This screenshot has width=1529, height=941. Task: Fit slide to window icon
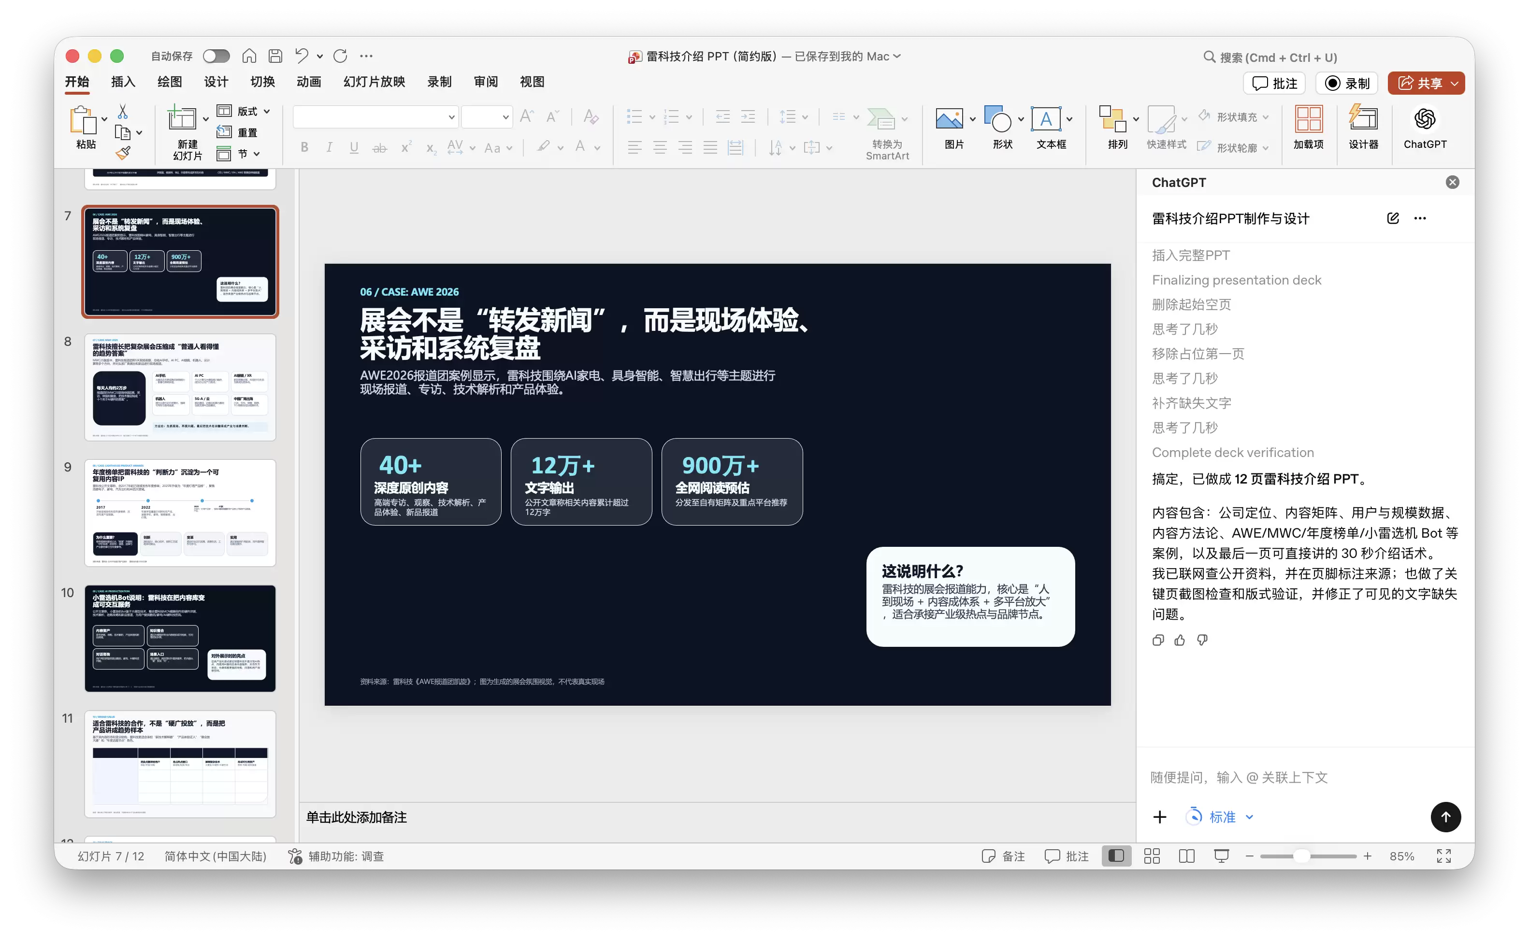pyautogui.click(x=1443, y=855)
